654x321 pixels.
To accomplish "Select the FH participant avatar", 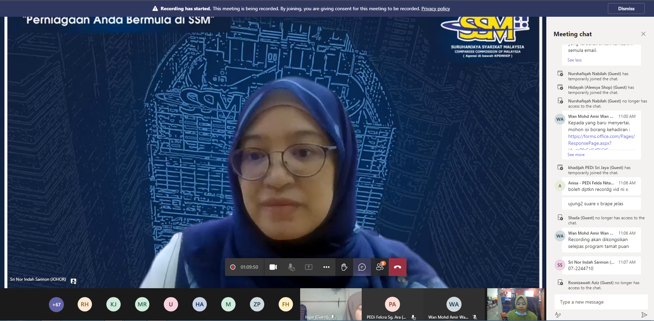I will (286, 304).
